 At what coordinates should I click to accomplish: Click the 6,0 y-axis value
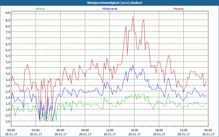(x=8, y=50)
